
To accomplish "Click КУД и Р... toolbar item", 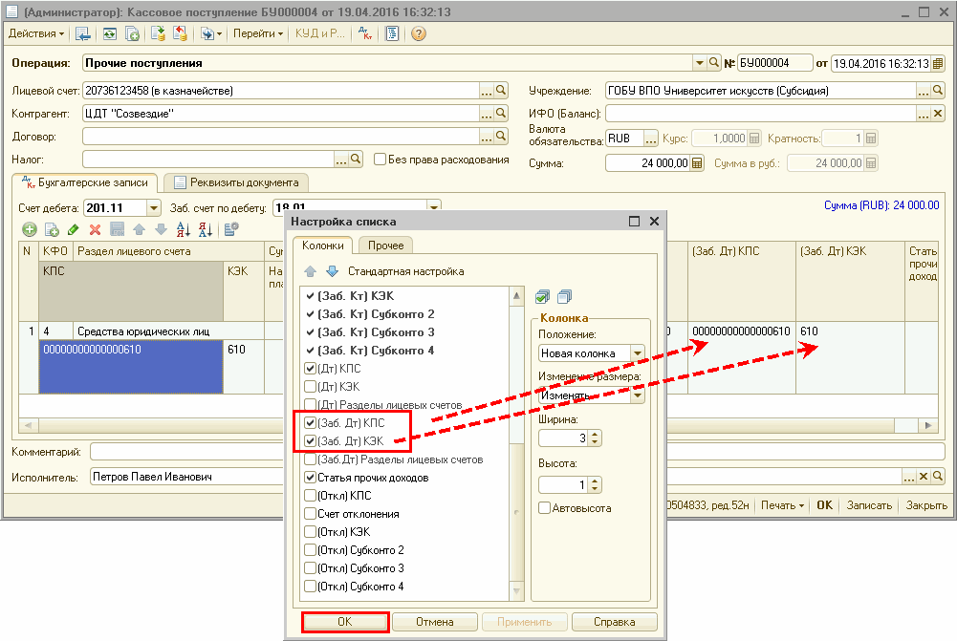I will point(320,33).
